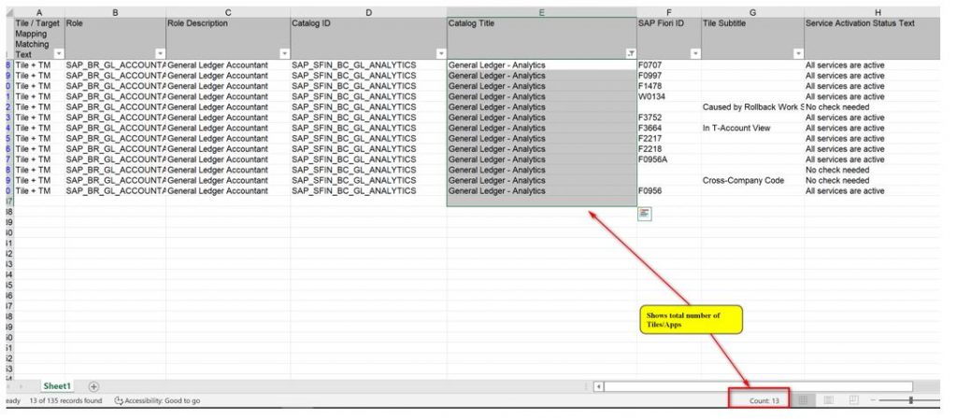Adjust the zoom slider handle
This screenshot has width=957, height=419.
point(911,400)
